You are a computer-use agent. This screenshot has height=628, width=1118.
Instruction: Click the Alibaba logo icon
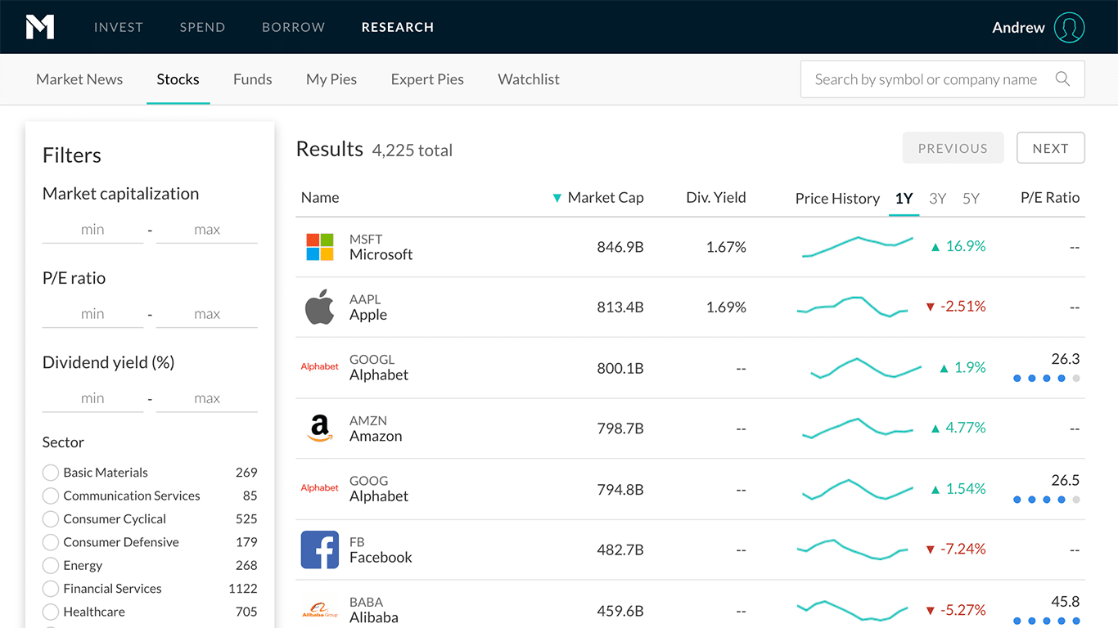coord(320,610)
